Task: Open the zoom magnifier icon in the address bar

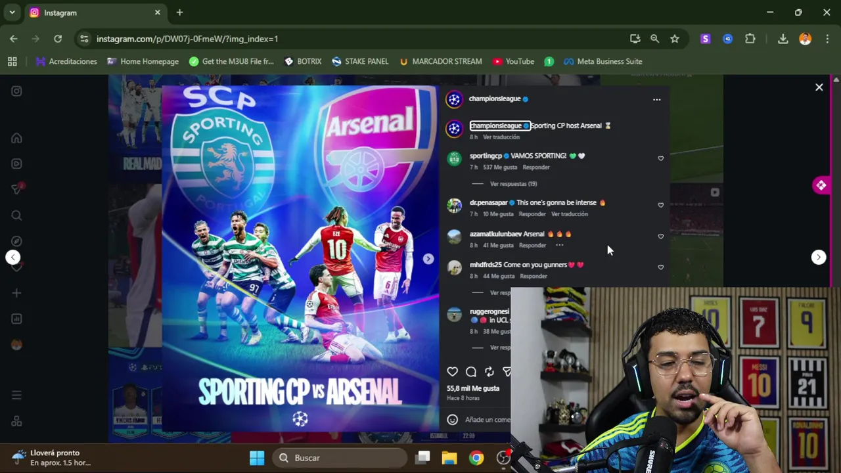Action: 654,39
